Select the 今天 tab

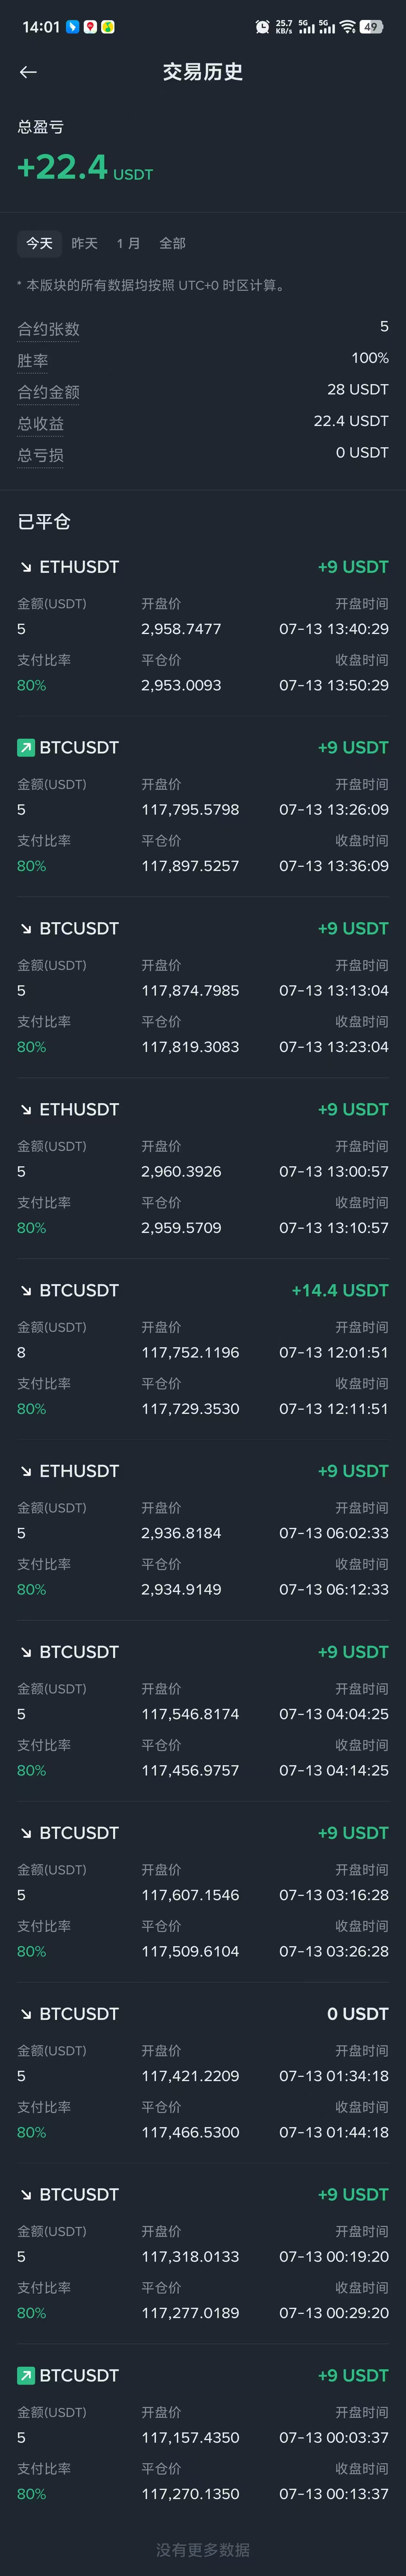[39, 243]
